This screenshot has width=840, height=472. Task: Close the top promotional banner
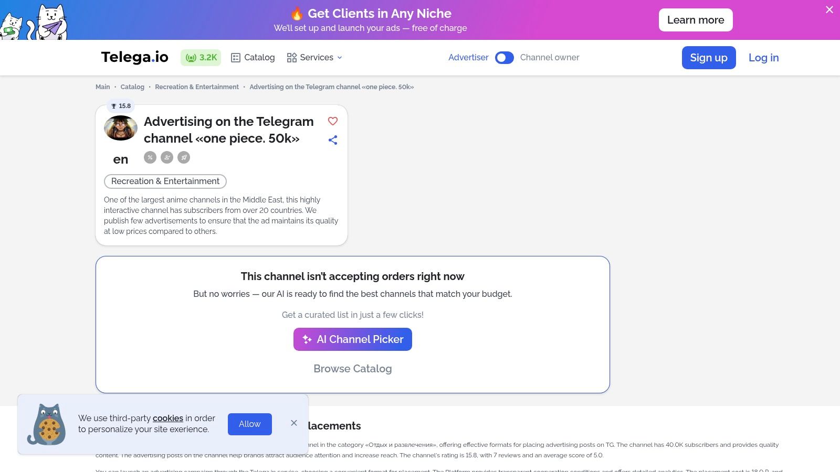click(x=829, y=9)
